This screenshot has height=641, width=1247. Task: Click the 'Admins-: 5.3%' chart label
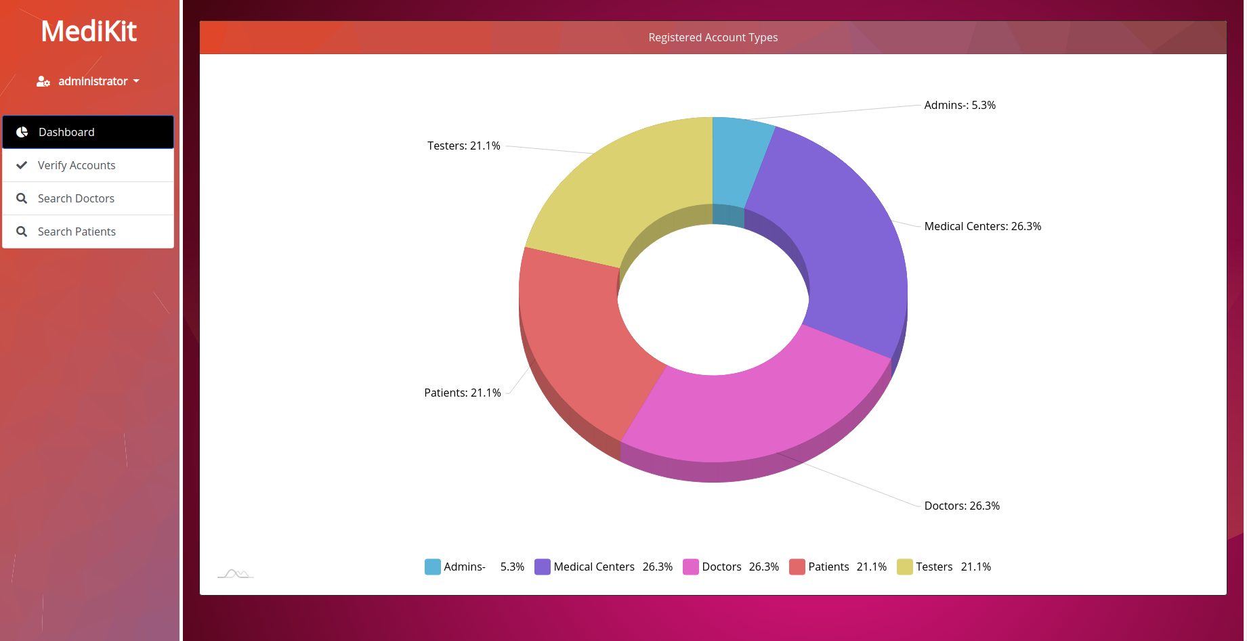[x=960, y=105]
